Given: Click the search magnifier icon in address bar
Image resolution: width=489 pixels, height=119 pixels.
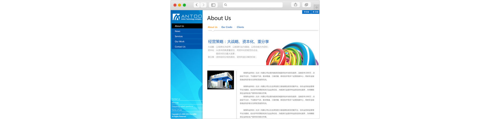Looking at the screenshot, I should 225,5.
